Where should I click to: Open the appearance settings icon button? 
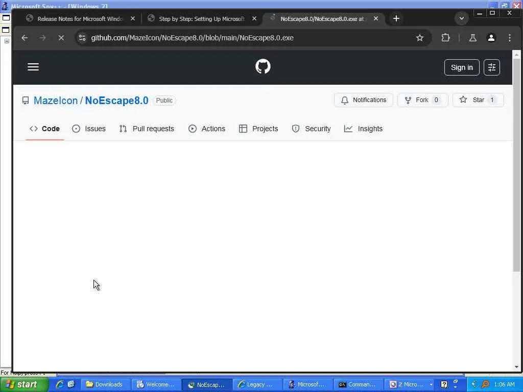coord(492,67)
